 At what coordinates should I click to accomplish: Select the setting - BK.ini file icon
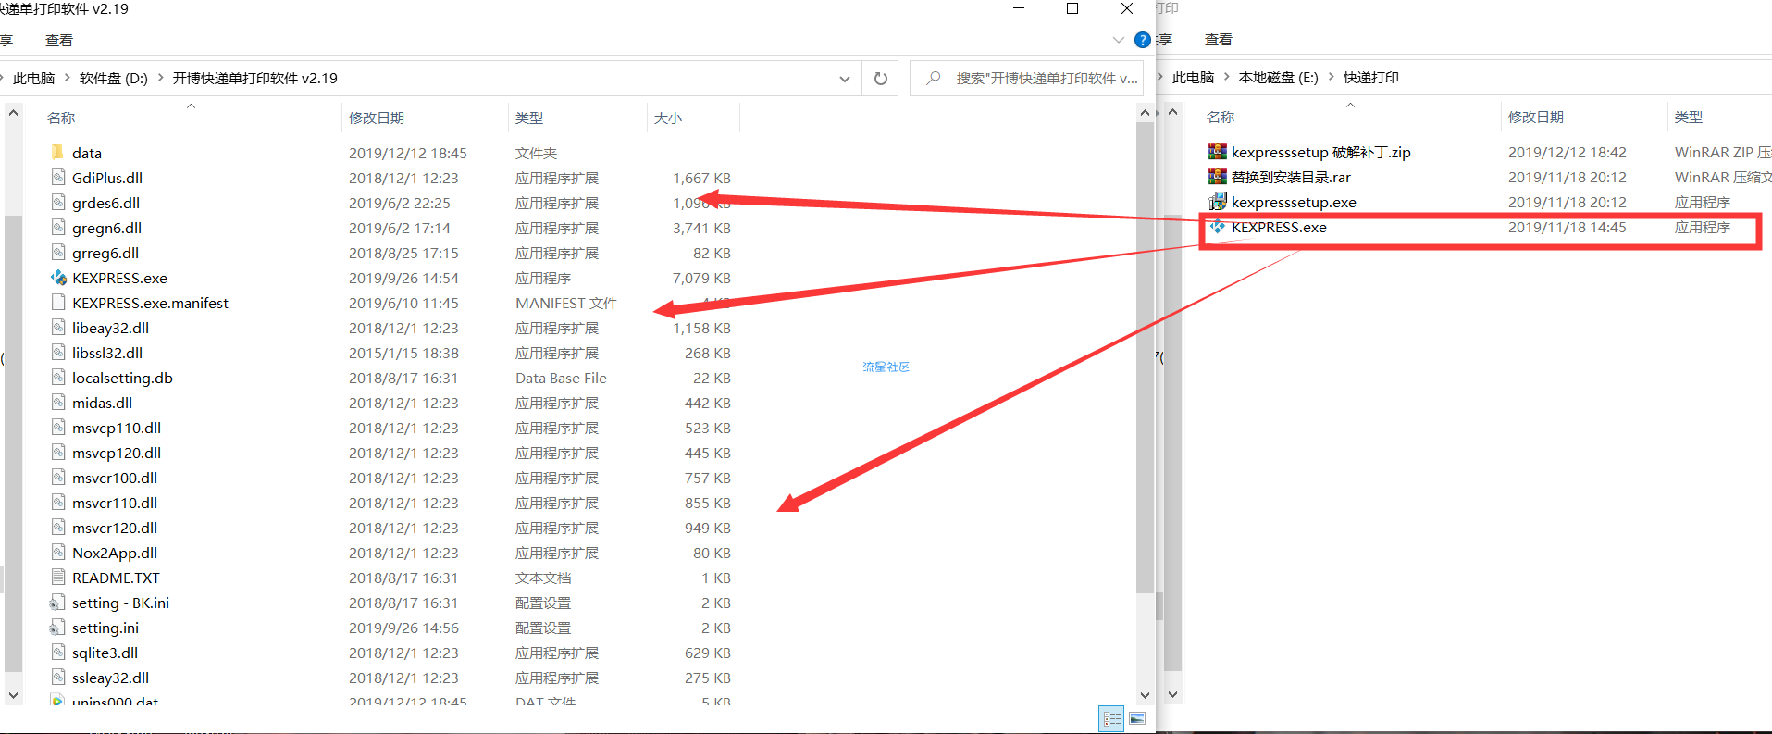(57, 602)
